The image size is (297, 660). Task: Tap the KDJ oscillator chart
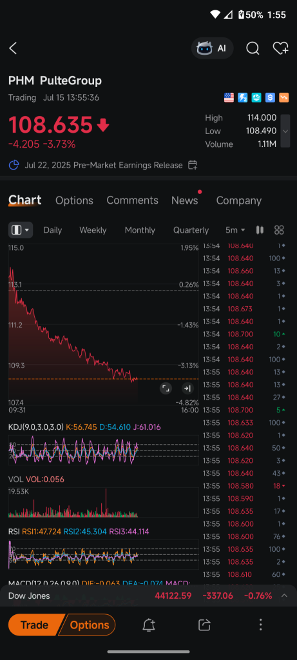[104, 450]
